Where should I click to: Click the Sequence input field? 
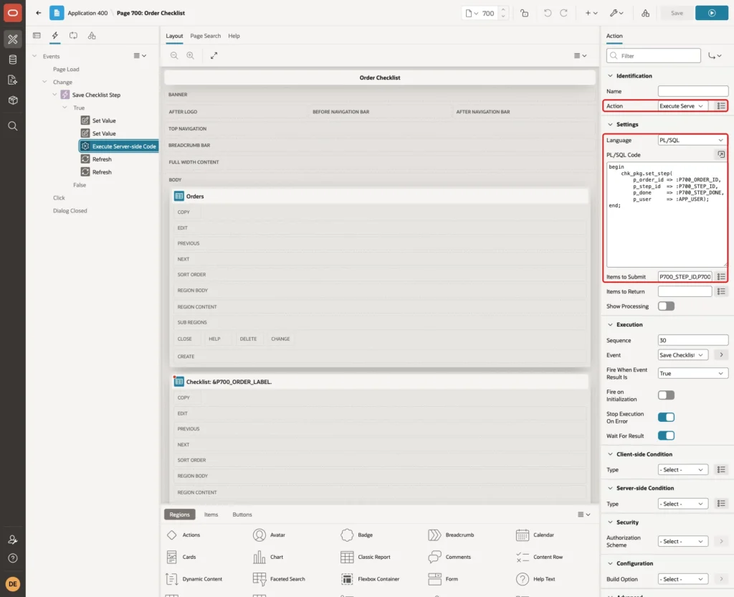tap(693, 340)
